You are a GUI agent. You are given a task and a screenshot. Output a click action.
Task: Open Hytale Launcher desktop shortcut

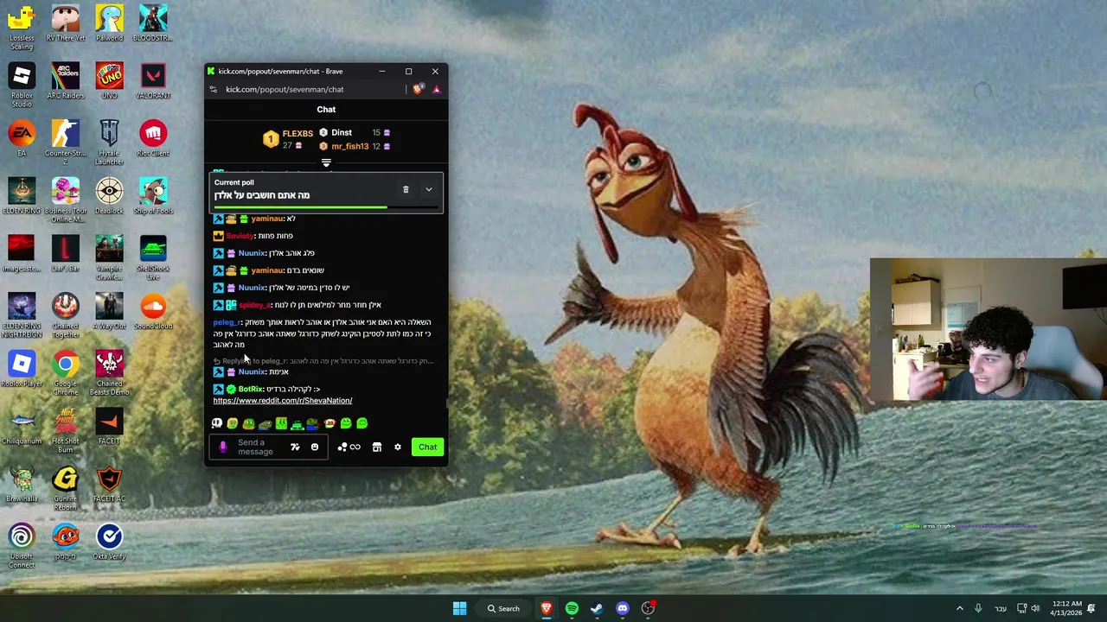click(109, 143)
